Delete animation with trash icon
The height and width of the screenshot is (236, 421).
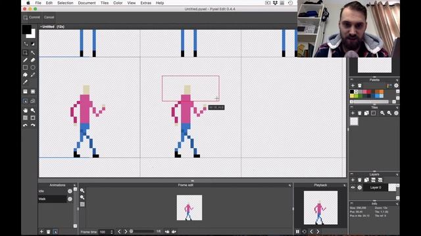[x=48, y=231]
